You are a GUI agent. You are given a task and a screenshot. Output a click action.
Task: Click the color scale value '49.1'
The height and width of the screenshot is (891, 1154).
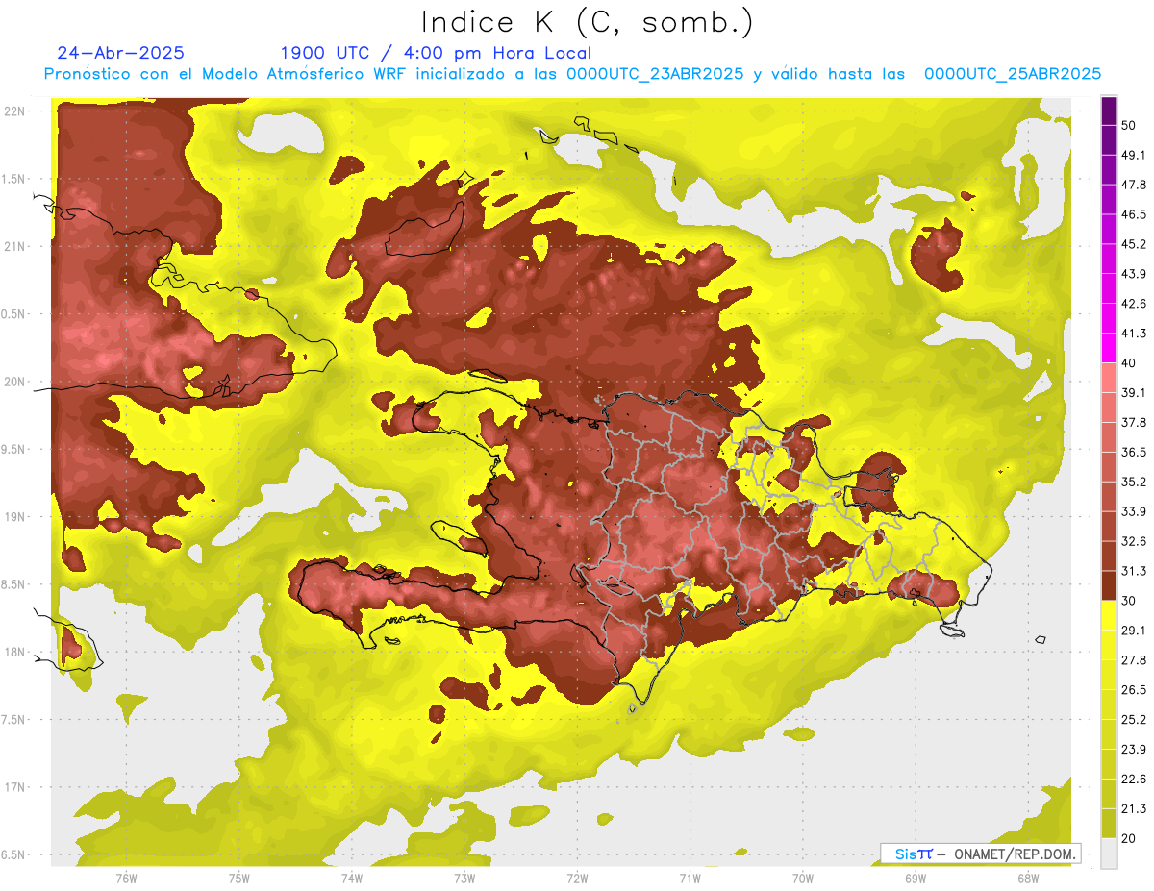point(1134,155)
